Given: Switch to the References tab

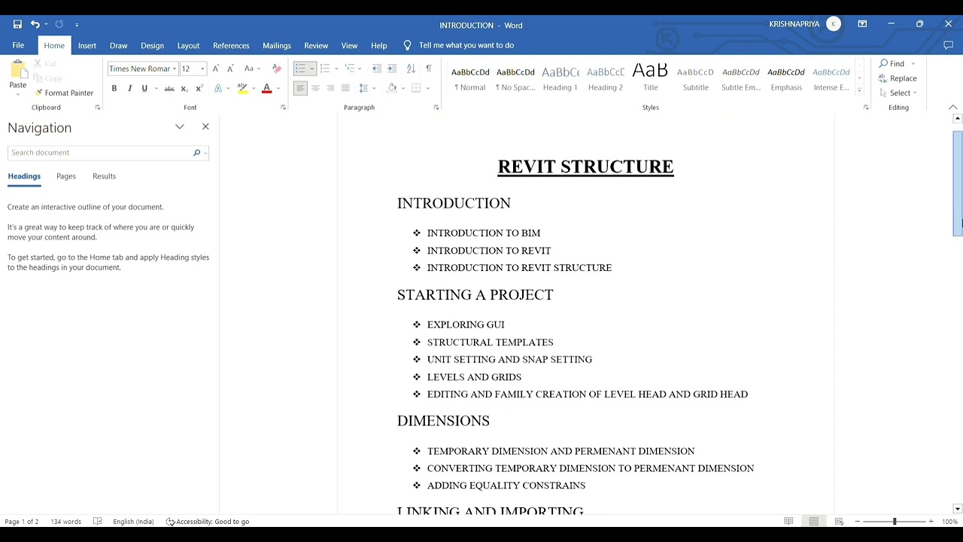Looking at the screenshot, I should tap(231, 45).
